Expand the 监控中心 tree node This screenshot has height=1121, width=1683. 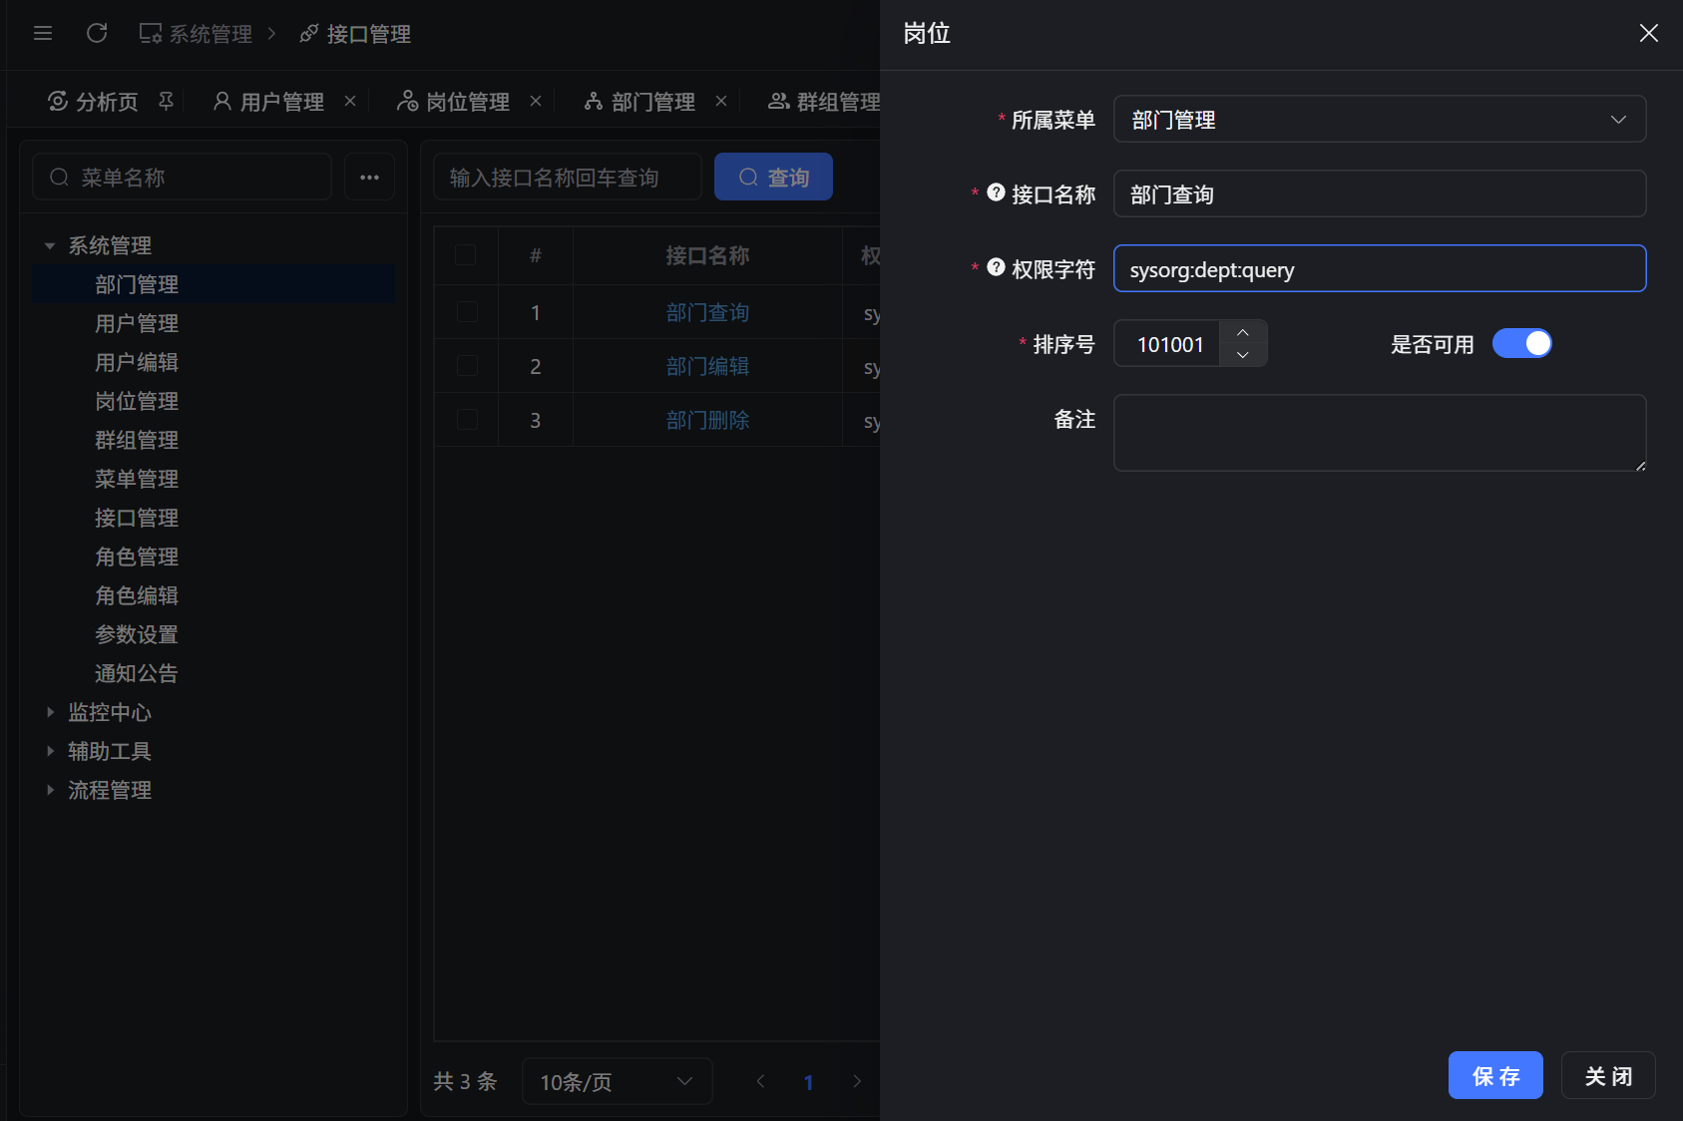[x=50, y=712]
